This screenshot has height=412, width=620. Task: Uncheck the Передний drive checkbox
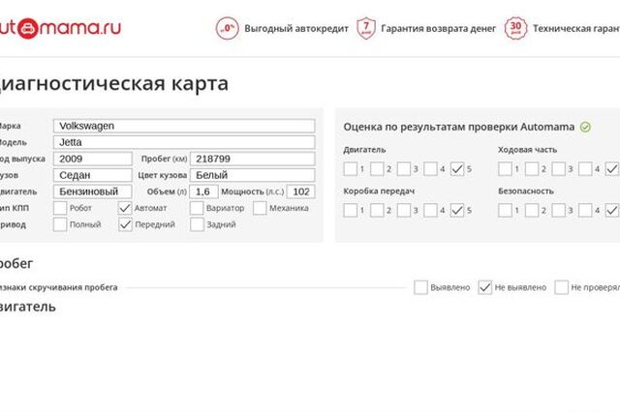coord(125,224)
